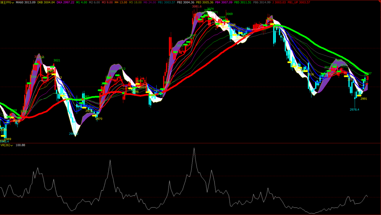Click the divider between price and VR panels
Screen dimensions: 381x215
point(190,143)
